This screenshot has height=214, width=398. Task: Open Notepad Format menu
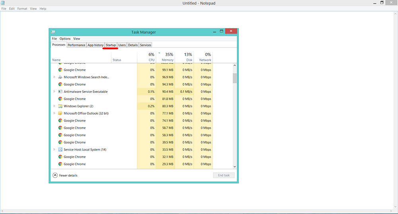click(22, 9)
